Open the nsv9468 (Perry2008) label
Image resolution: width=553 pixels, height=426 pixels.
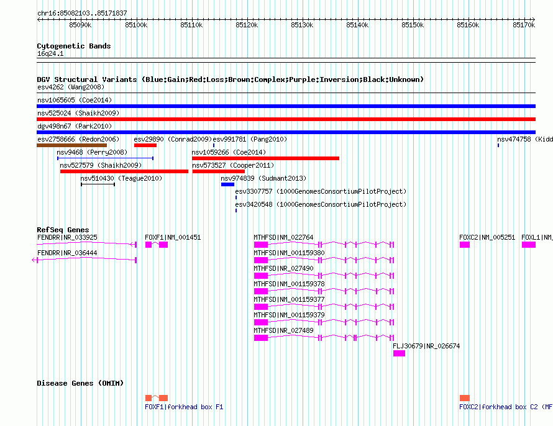(92, 152)
